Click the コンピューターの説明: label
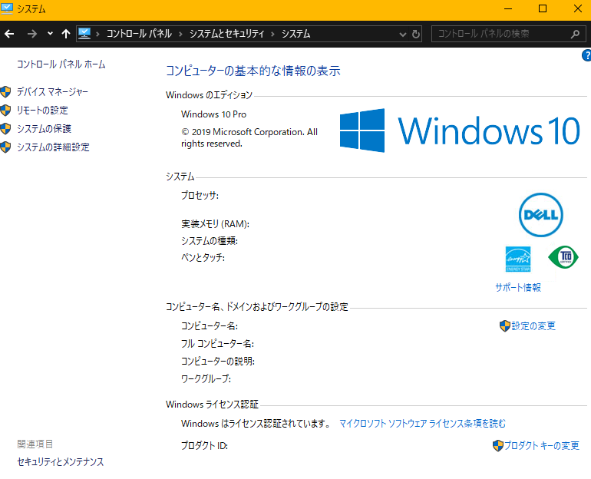The height and width of the screenshot is (479, 591). 218,361
